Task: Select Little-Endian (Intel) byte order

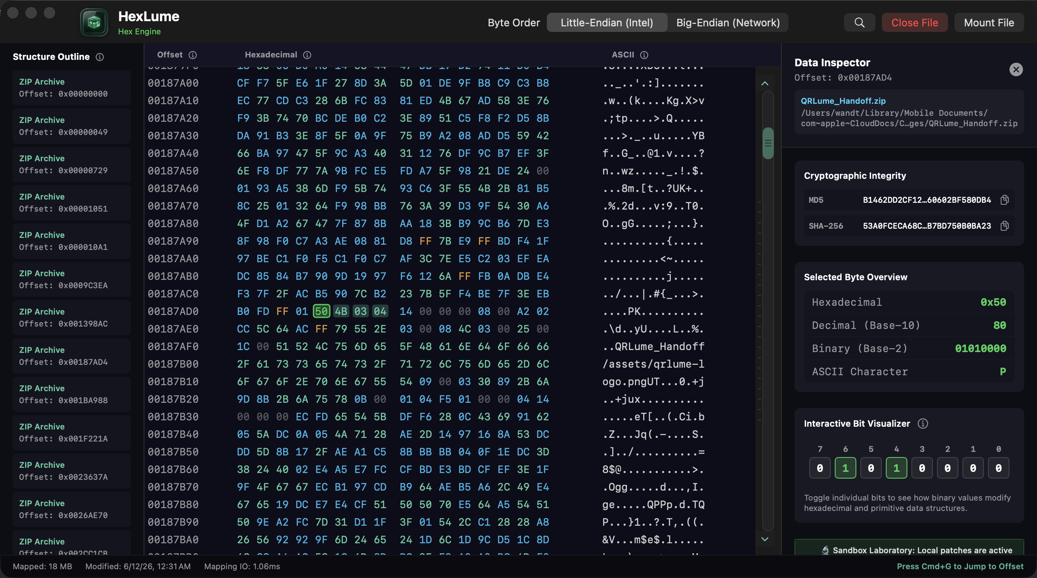Action: (x=607, y=23)
